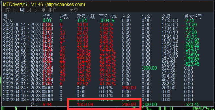Select the week row starting 2023.08.14
This screenshot has width=215, height=110.
107,25
